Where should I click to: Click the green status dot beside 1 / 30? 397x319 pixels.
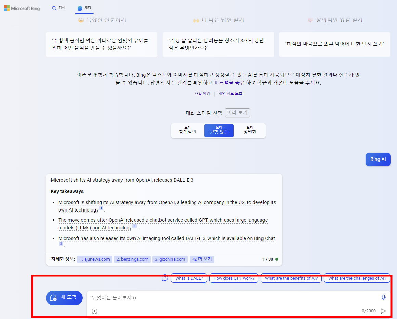click(277, 259)
